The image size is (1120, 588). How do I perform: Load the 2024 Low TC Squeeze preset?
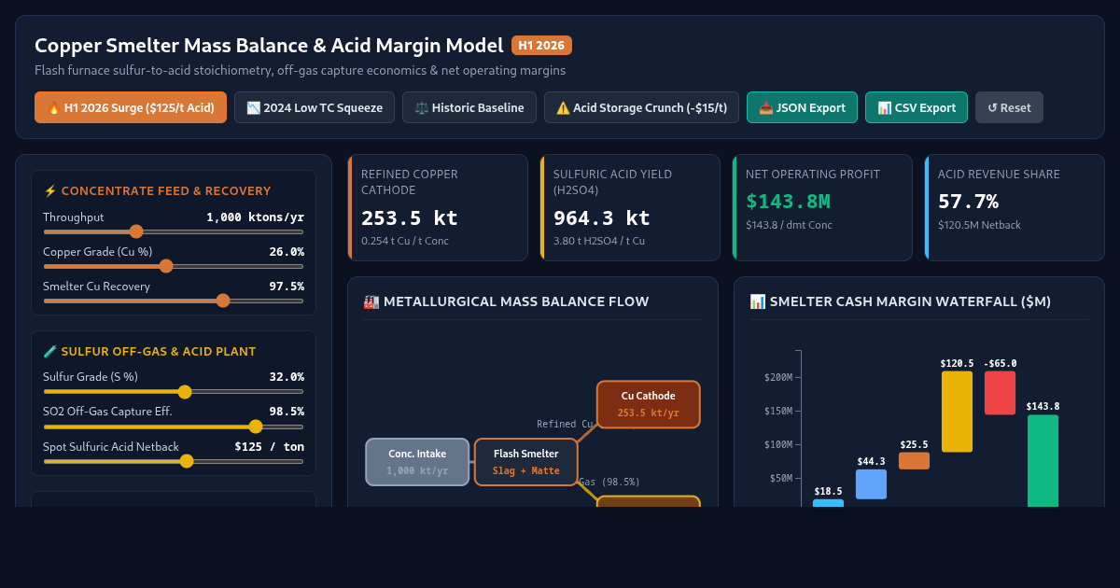[315, 107]
